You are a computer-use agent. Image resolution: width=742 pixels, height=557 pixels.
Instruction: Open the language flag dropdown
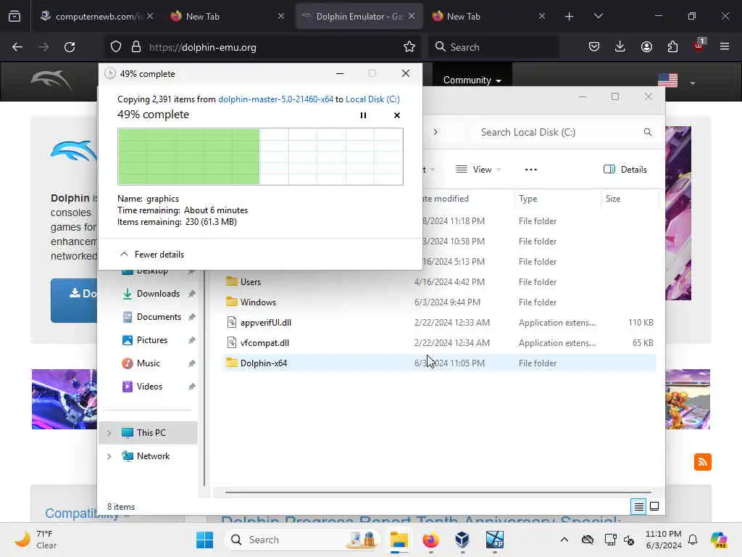coord(677,81)
